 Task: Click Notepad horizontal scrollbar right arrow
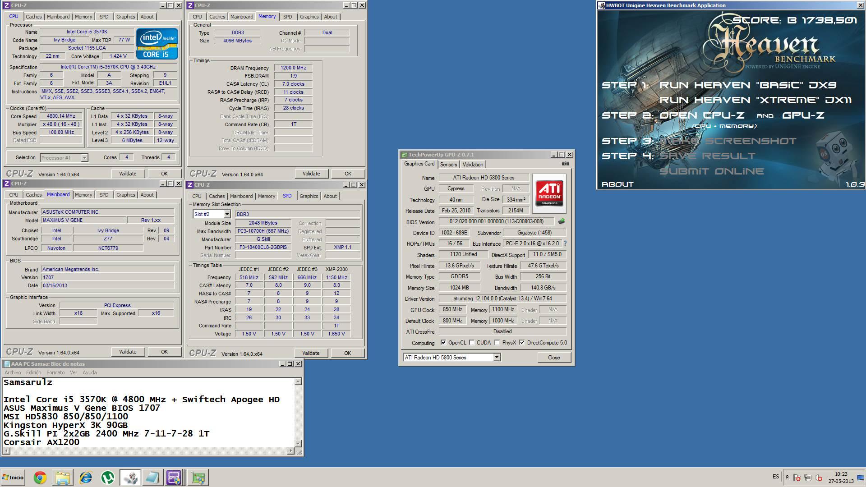point(291,450)
